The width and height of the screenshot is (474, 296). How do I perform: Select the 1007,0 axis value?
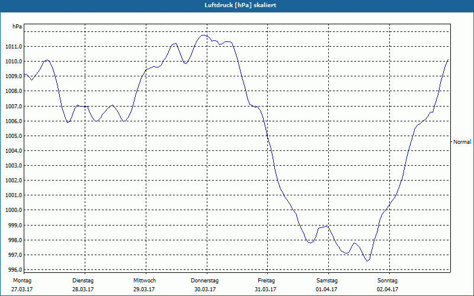(x=14, y=107)
